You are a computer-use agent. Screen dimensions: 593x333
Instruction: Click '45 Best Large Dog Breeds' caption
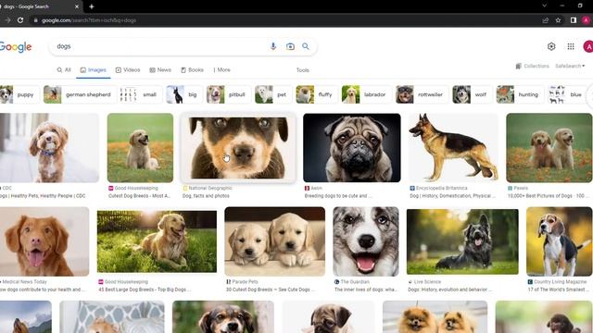[x=145, y=290]
